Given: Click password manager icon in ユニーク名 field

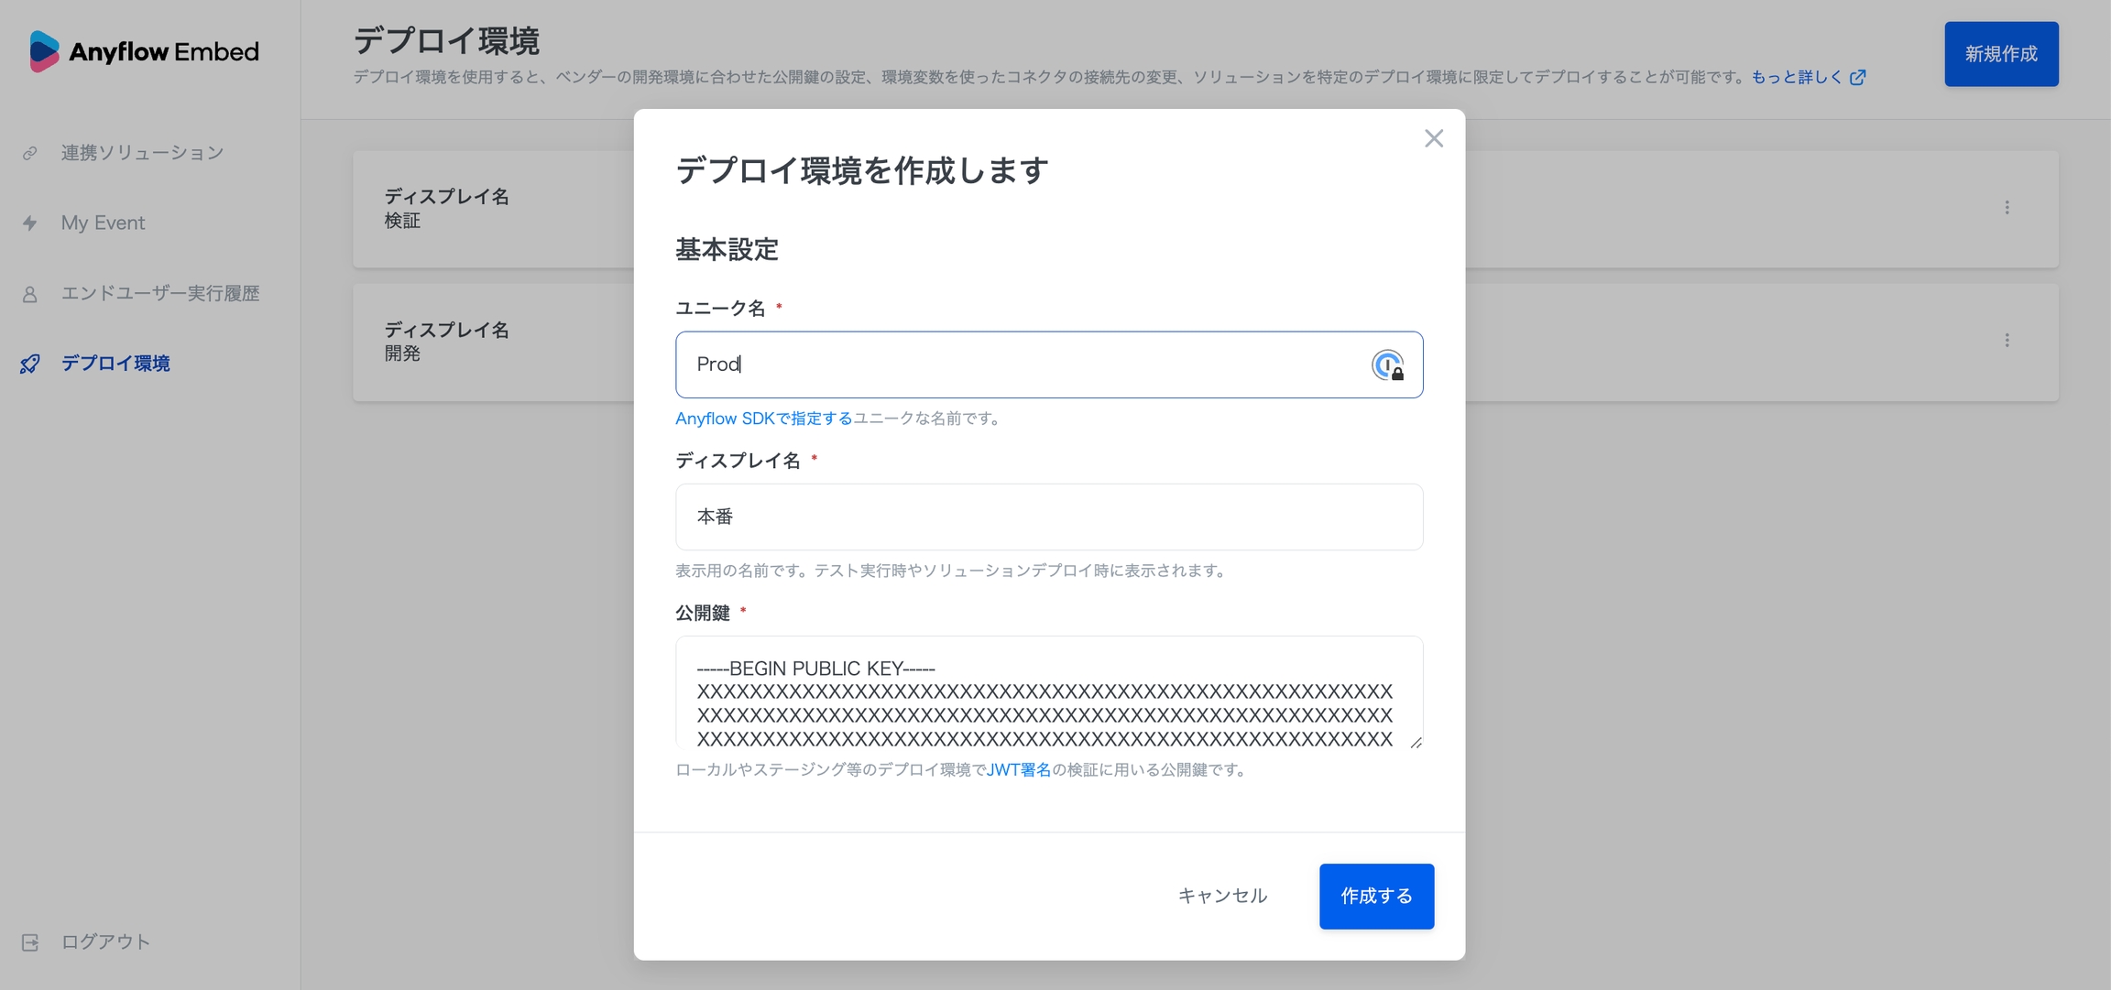Looking at the screenshot, I should (1387, 364).
